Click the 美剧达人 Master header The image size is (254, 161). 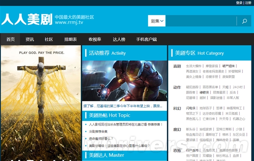click(x=106, y=155)
